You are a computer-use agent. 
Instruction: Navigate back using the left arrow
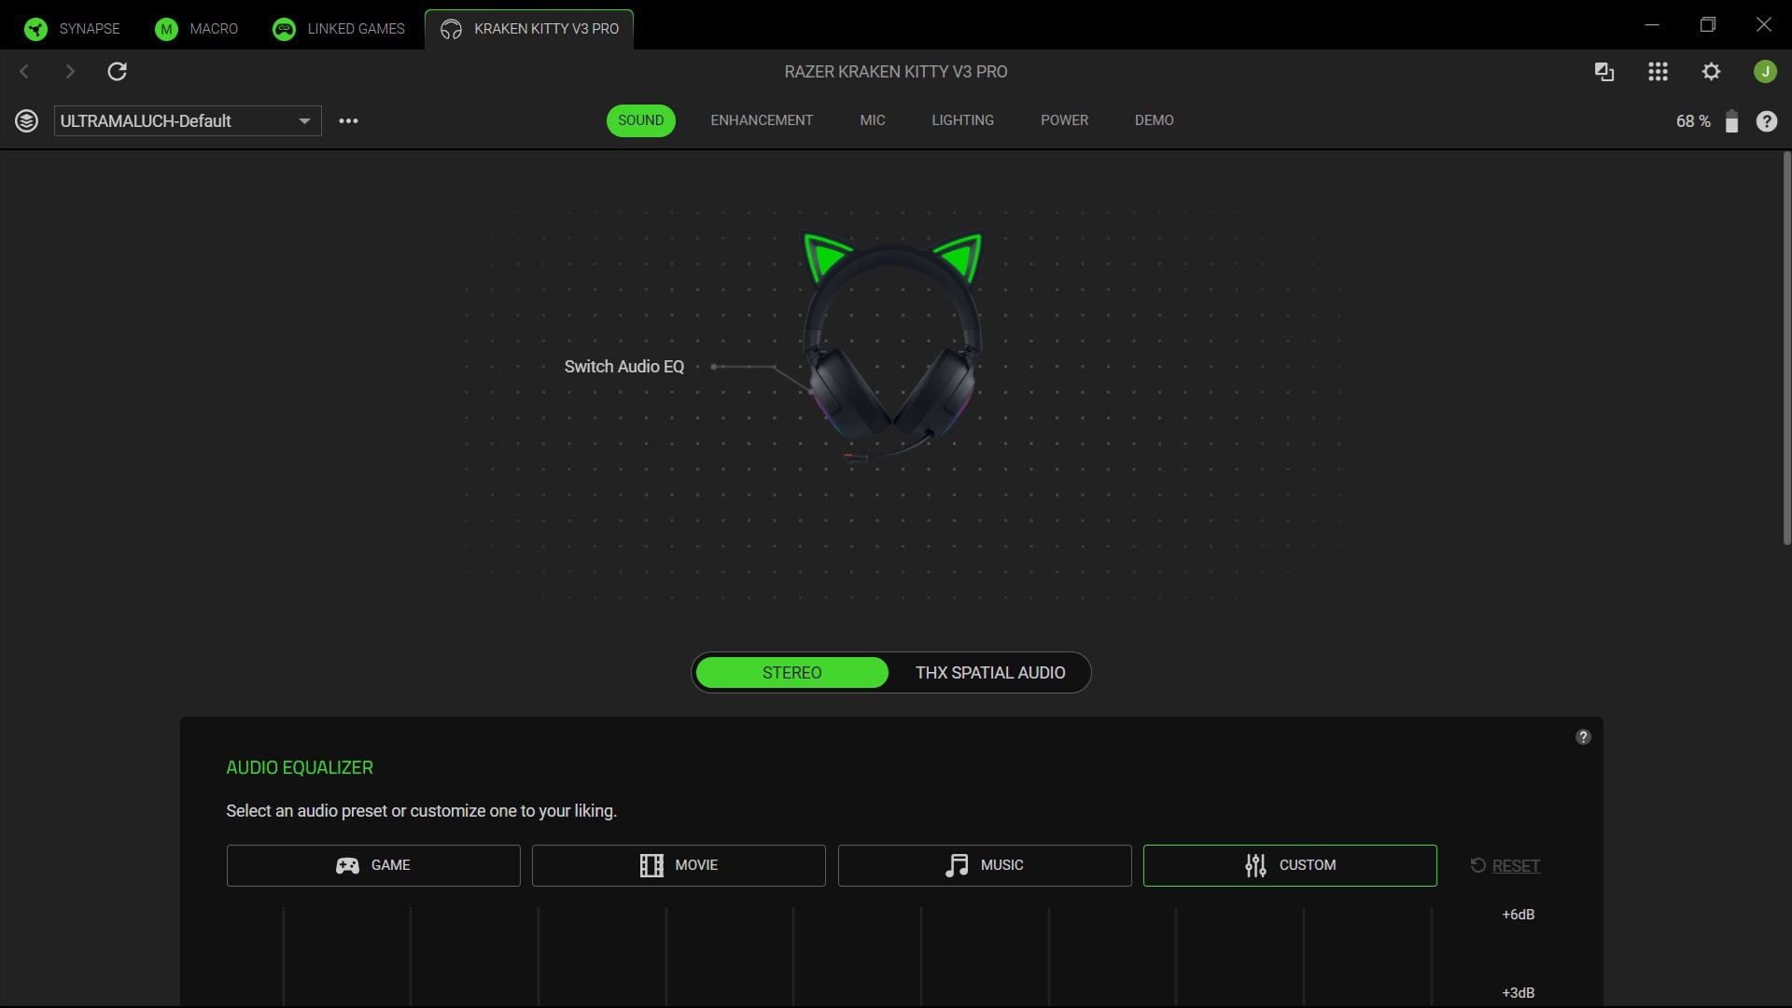coord(24,71)
